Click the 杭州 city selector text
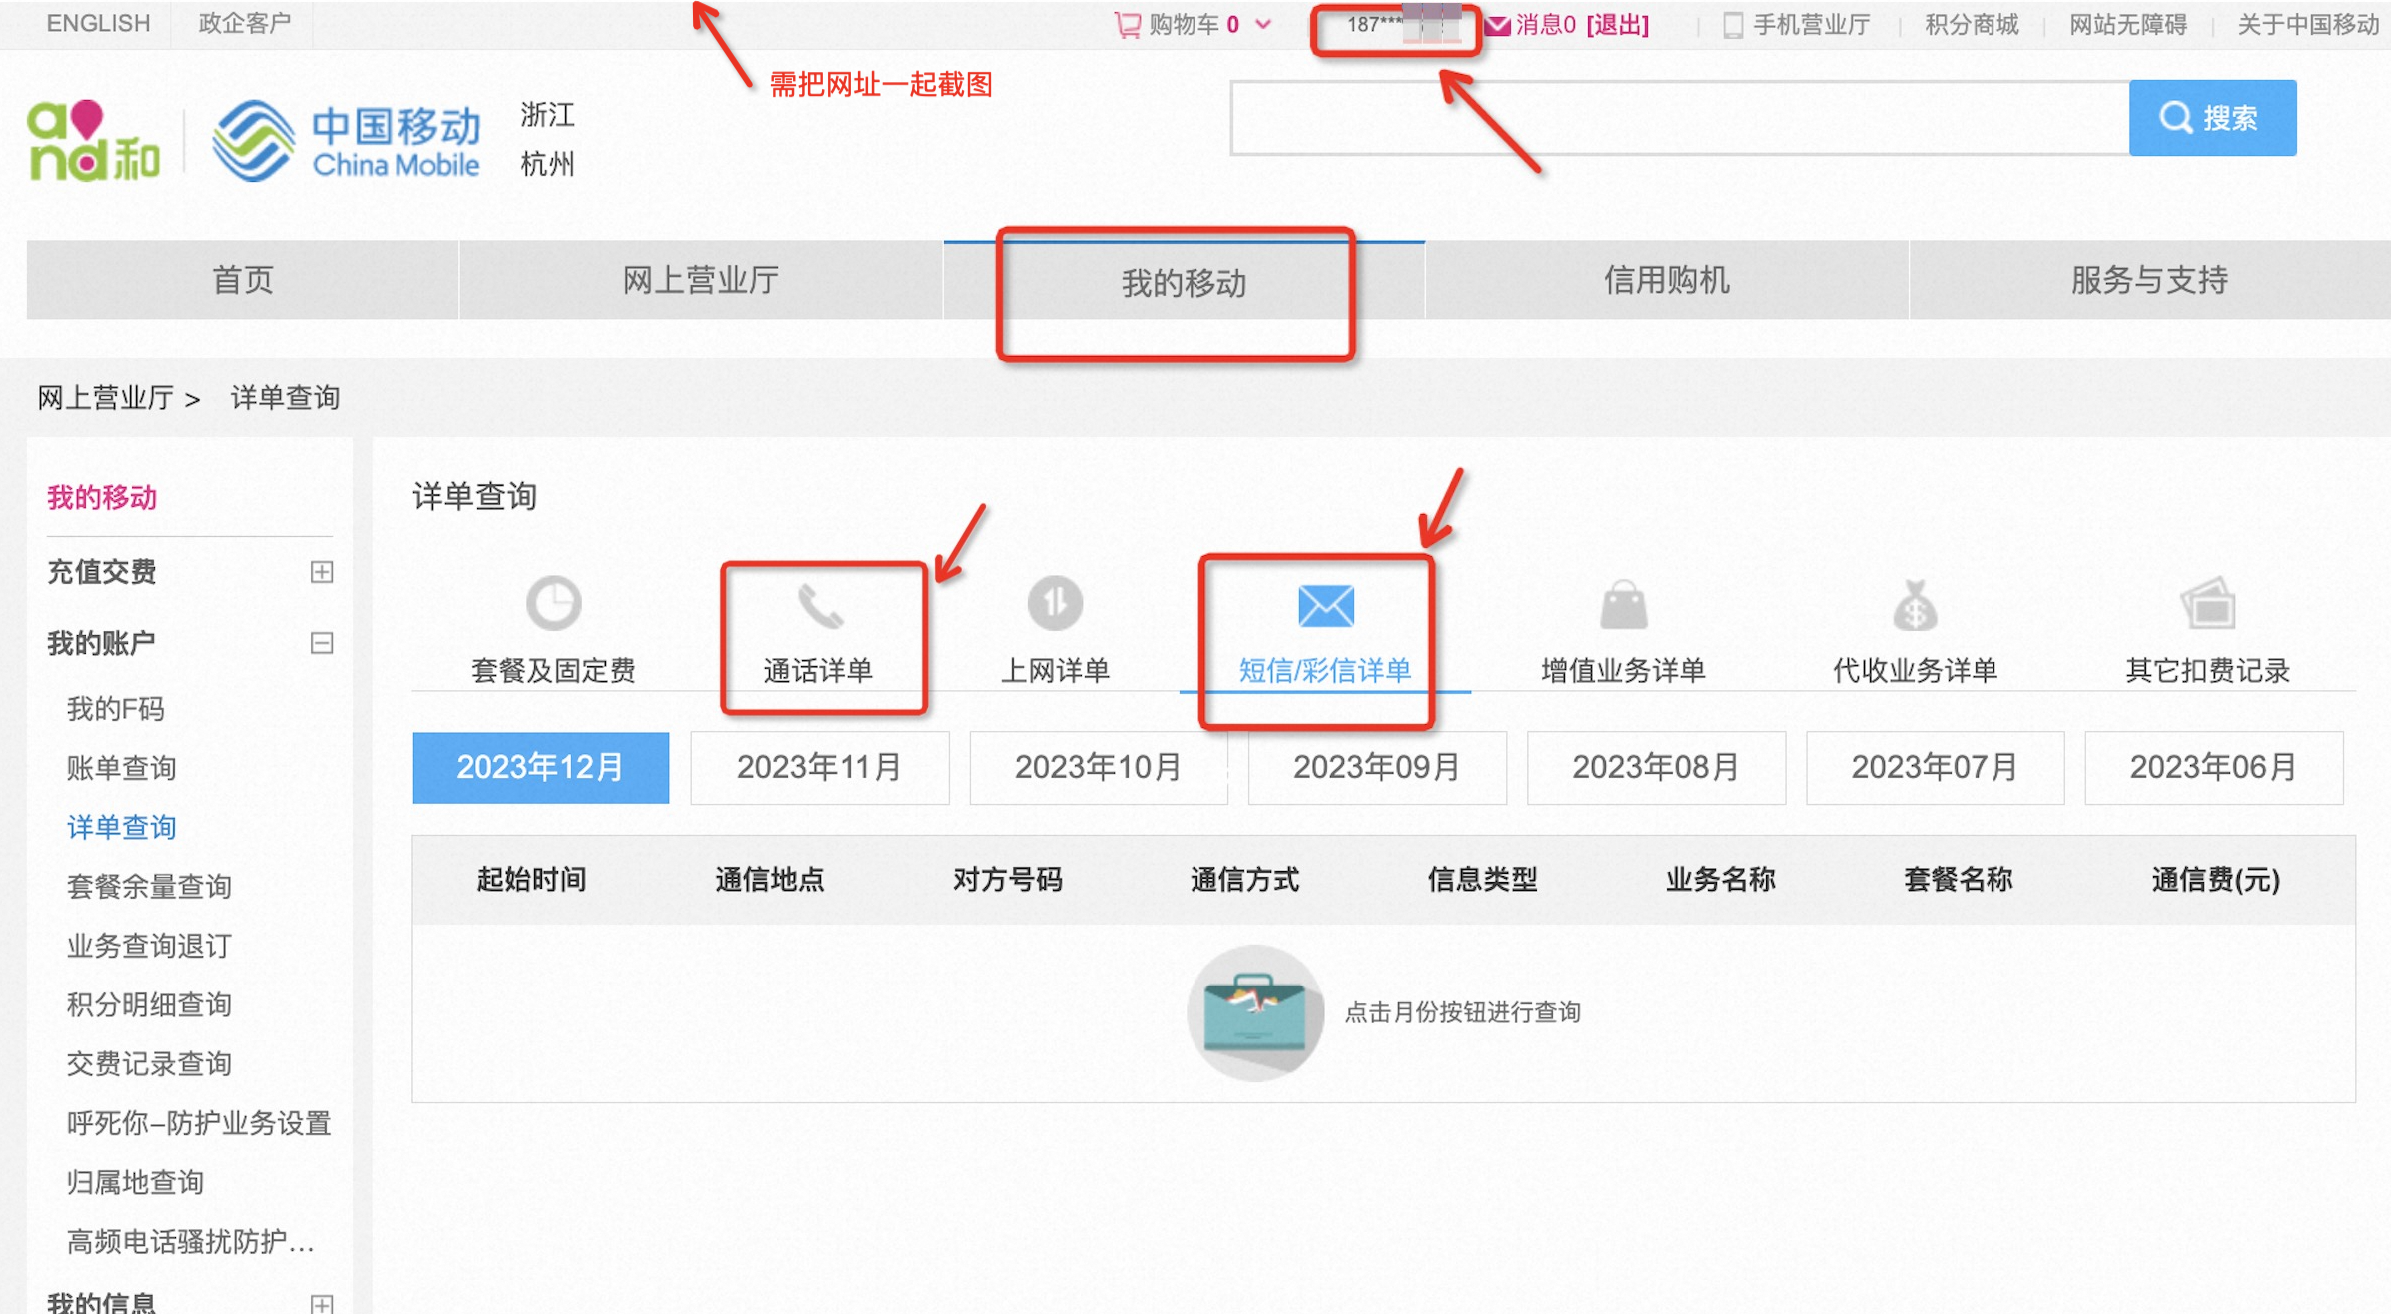Image resolution: width=2391 pixels, height=1314 pixels. [547, 163]
